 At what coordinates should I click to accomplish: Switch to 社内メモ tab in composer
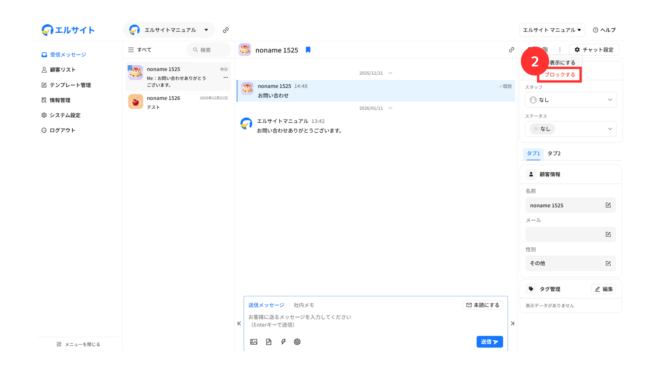point(304,305)
